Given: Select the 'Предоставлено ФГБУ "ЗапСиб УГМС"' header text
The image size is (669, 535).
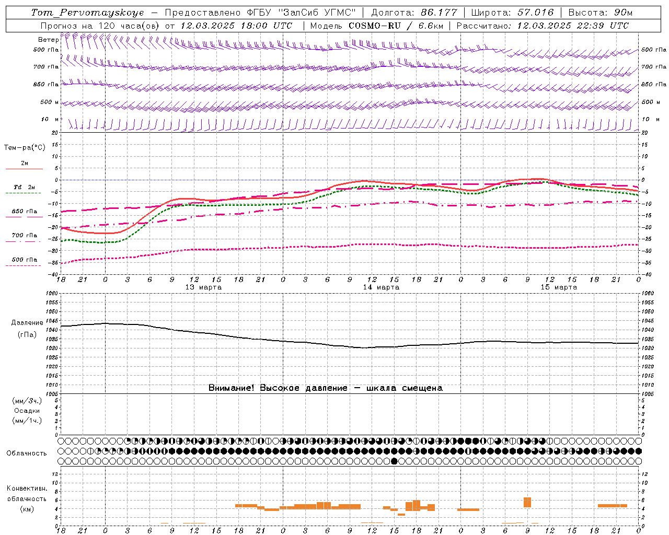Looking at the screenshot, I should pos(260,13).
